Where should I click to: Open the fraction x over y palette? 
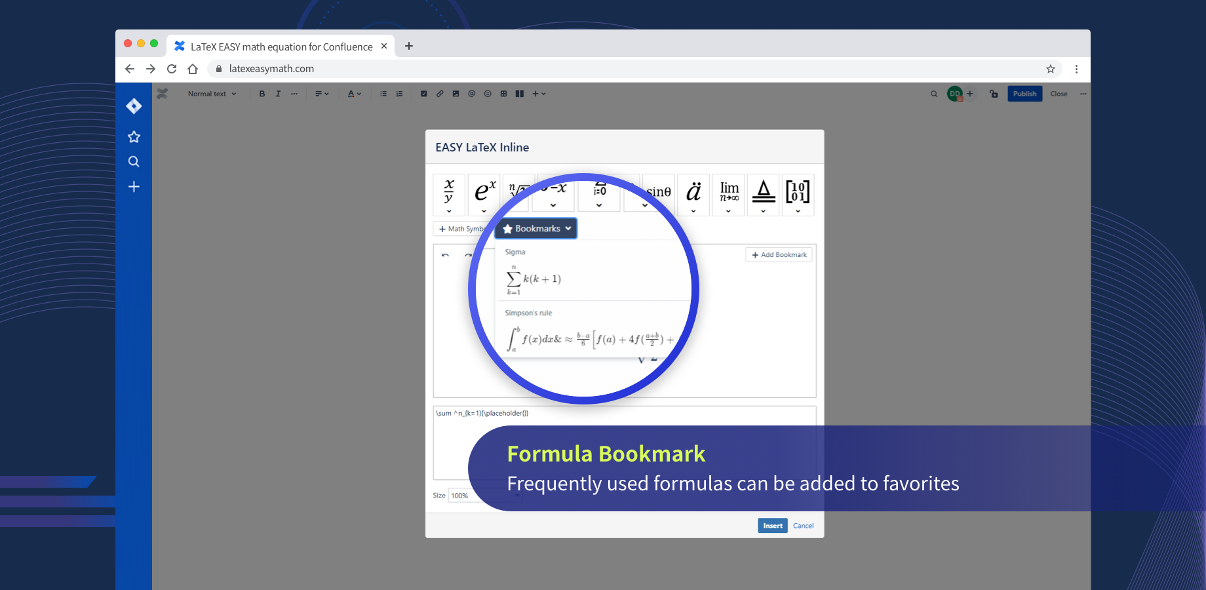(449, 195)
